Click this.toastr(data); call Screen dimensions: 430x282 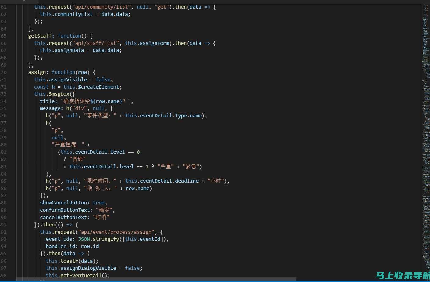point(72,261)
